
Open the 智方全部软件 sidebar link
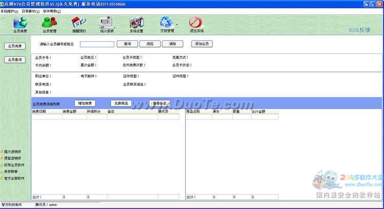[x=14, y=178]
